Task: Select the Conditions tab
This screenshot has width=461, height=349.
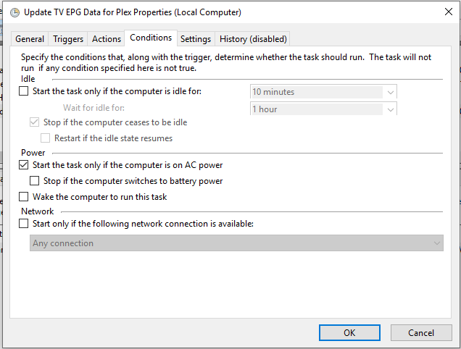Action: (x=151, y=38)
